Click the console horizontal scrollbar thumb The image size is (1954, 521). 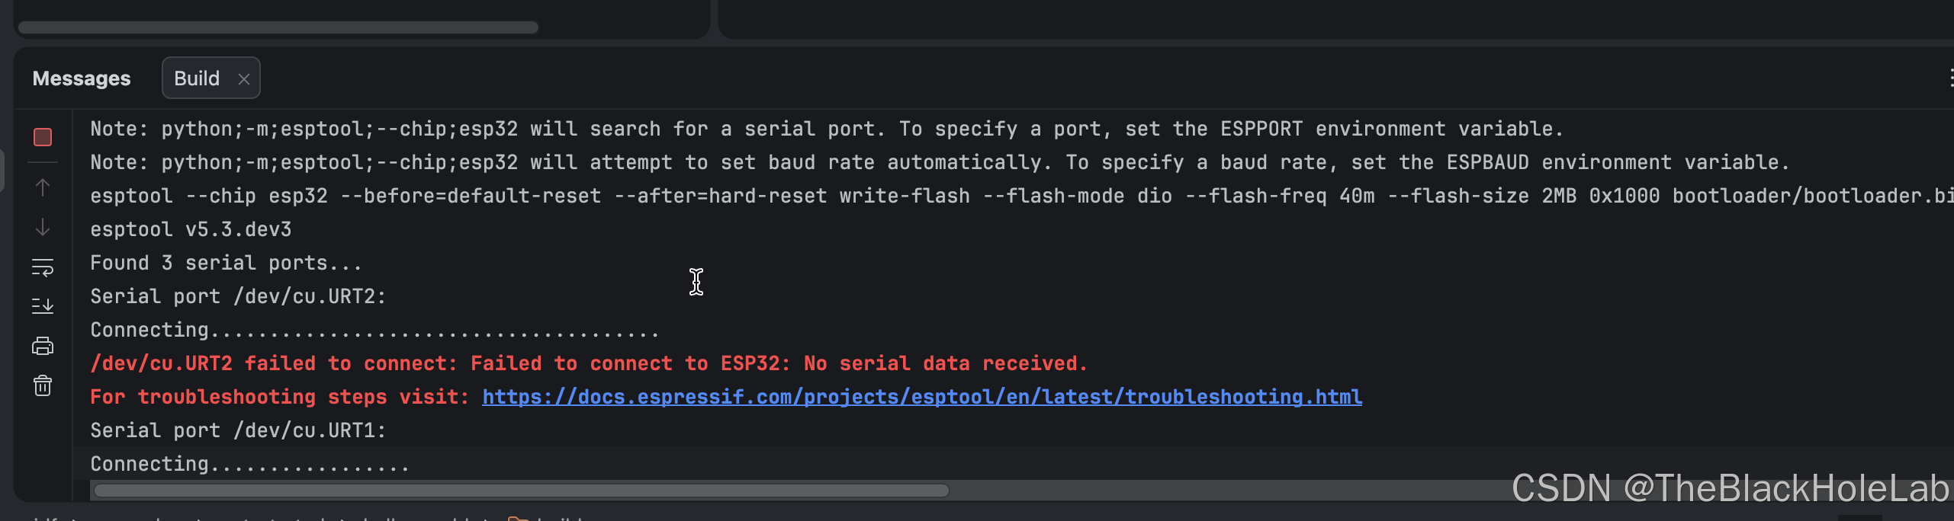522,491
